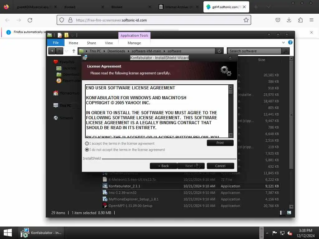Viewport: 319px width, 239px height.
Task: Click Downloads in the breadcrumb path
Action: [116, 51]
